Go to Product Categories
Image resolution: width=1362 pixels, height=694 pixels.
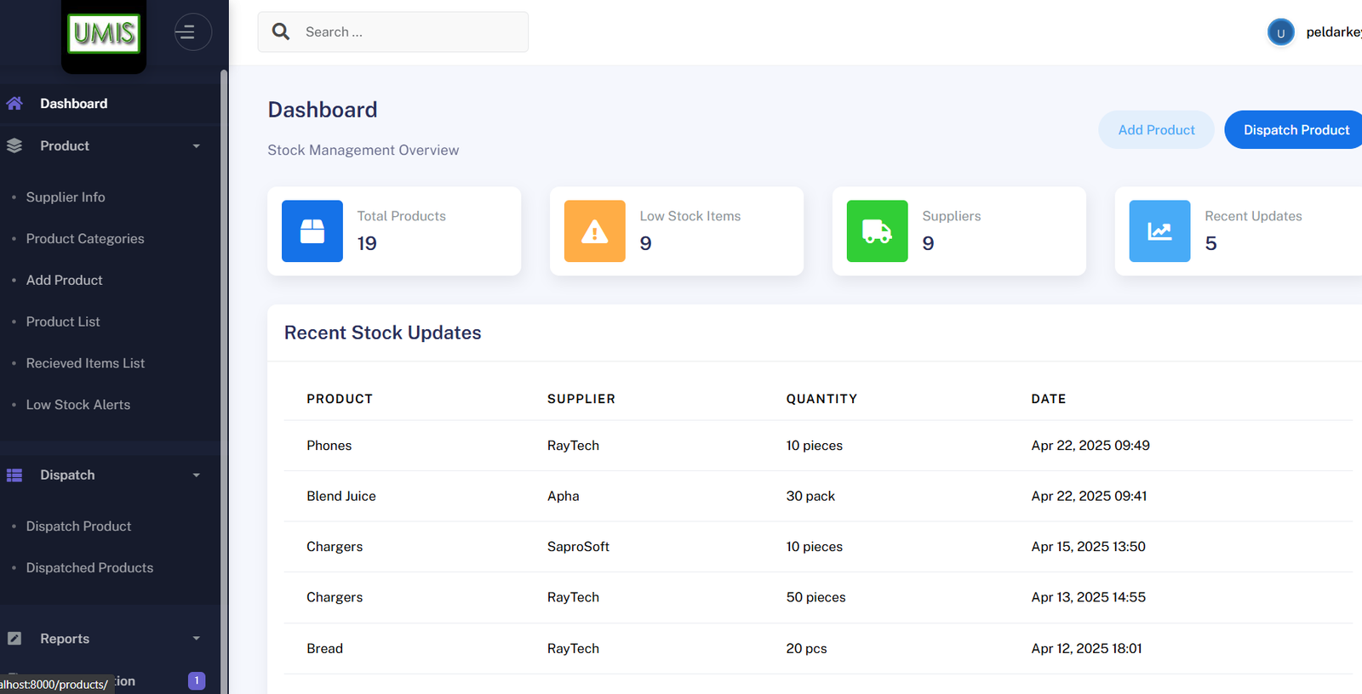pyautogui.click(x=85, y=239)
